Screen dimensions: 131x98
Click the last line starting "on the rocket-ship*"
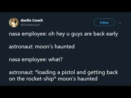tap(53, 79)
